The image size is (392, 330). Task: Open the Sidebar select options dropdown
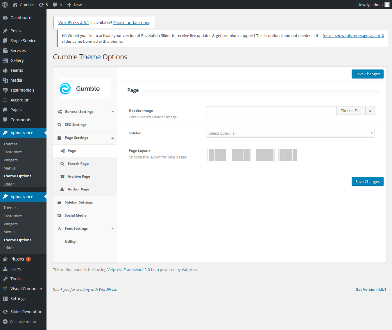(x=290, y=133)
